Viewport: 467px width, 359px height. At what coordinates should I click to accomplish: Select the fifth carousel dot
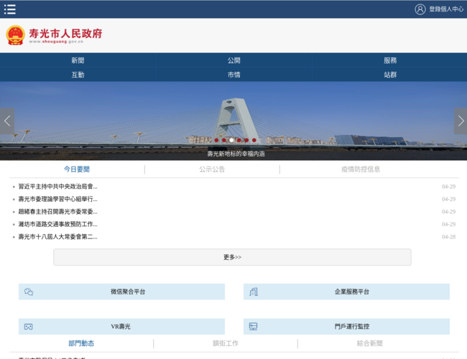pyautogui.click(x=246, y=140)
